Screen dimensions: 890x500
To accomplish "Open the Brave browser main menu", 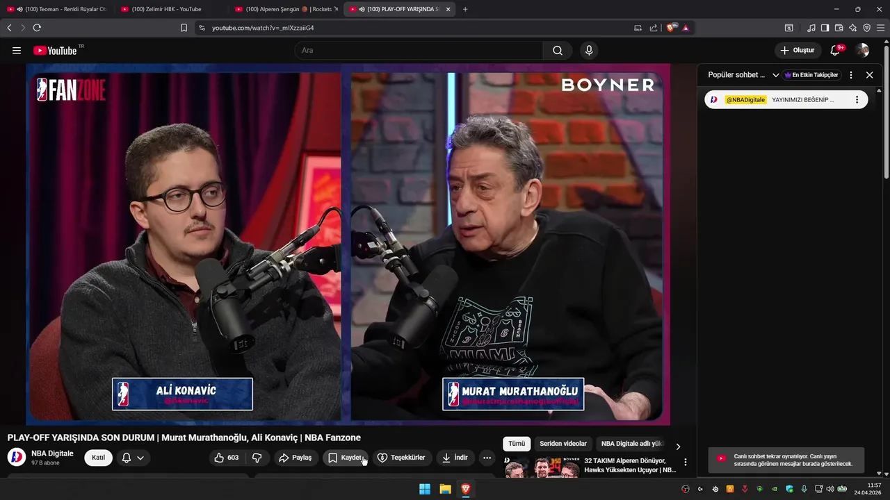I will pyautogui.click(x=881, y=28).
